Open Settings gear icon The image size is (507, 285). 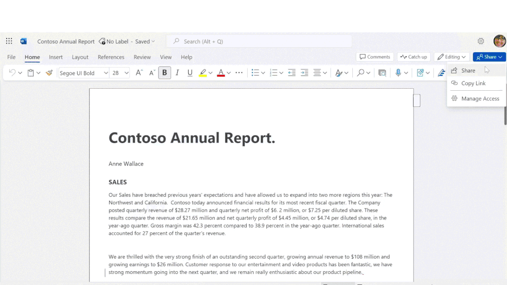tap(481, 41)
